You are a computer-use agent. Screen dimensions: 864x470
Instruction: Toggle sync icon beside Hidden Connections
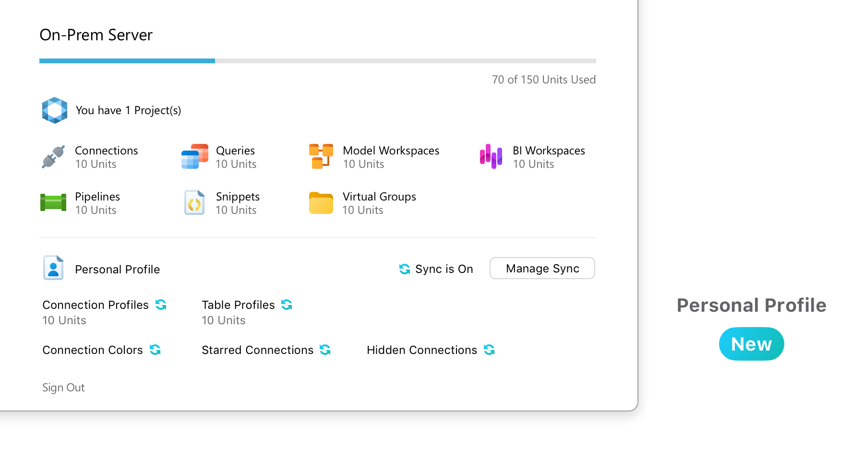click(x=489, y=350)
